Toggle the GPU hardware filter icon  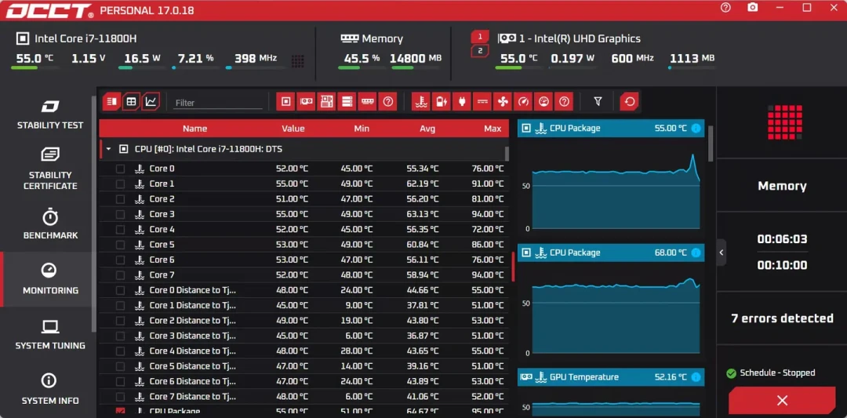tap(306, 101)
